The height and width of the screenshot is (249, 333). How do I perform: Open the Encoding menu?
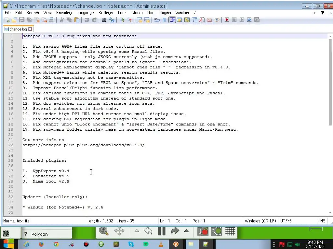(x=64, y=13)
